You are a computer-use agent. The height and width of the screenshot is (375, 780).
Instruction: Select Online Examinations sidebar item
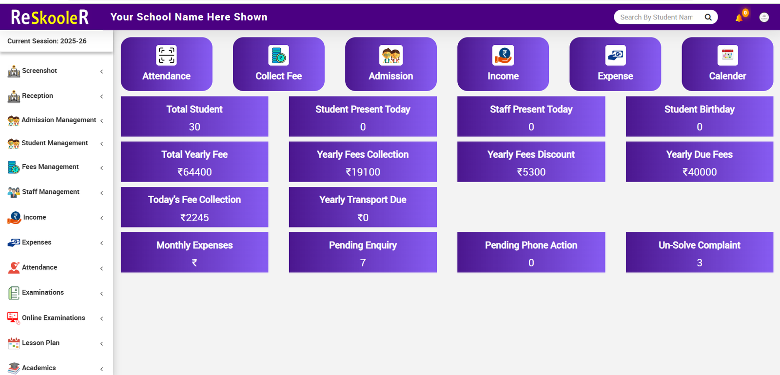53,318
